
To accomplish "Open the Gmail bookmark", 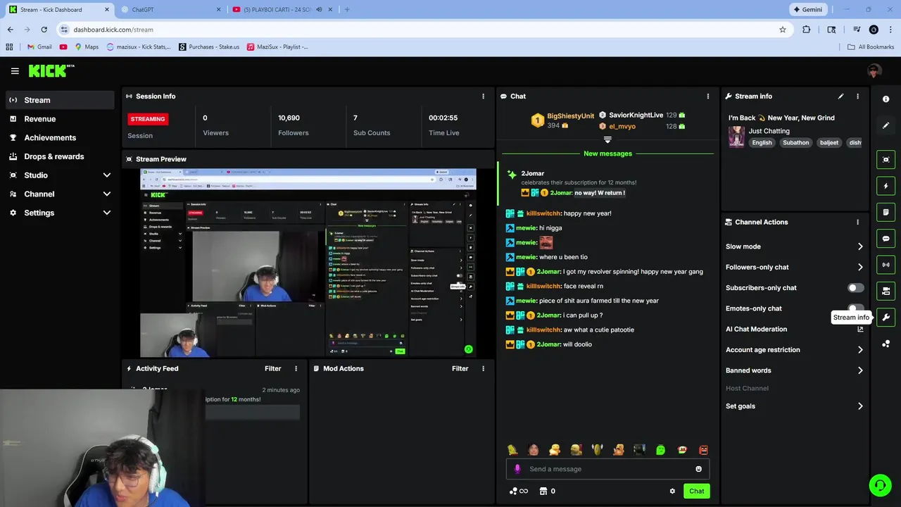I will [x=39, y=47].
